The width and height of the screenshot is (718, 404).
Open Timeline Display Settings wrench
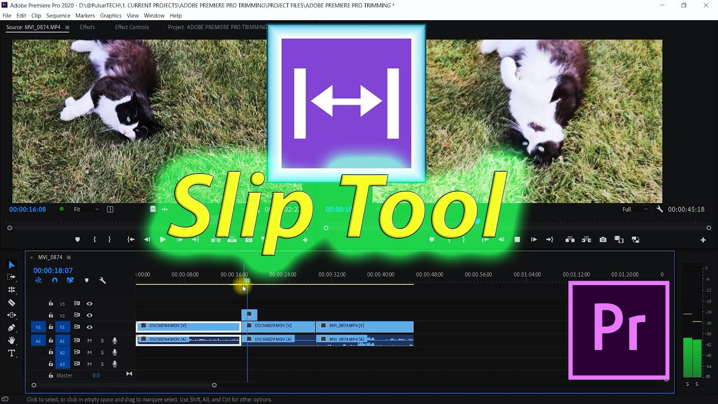pos(103,280)
